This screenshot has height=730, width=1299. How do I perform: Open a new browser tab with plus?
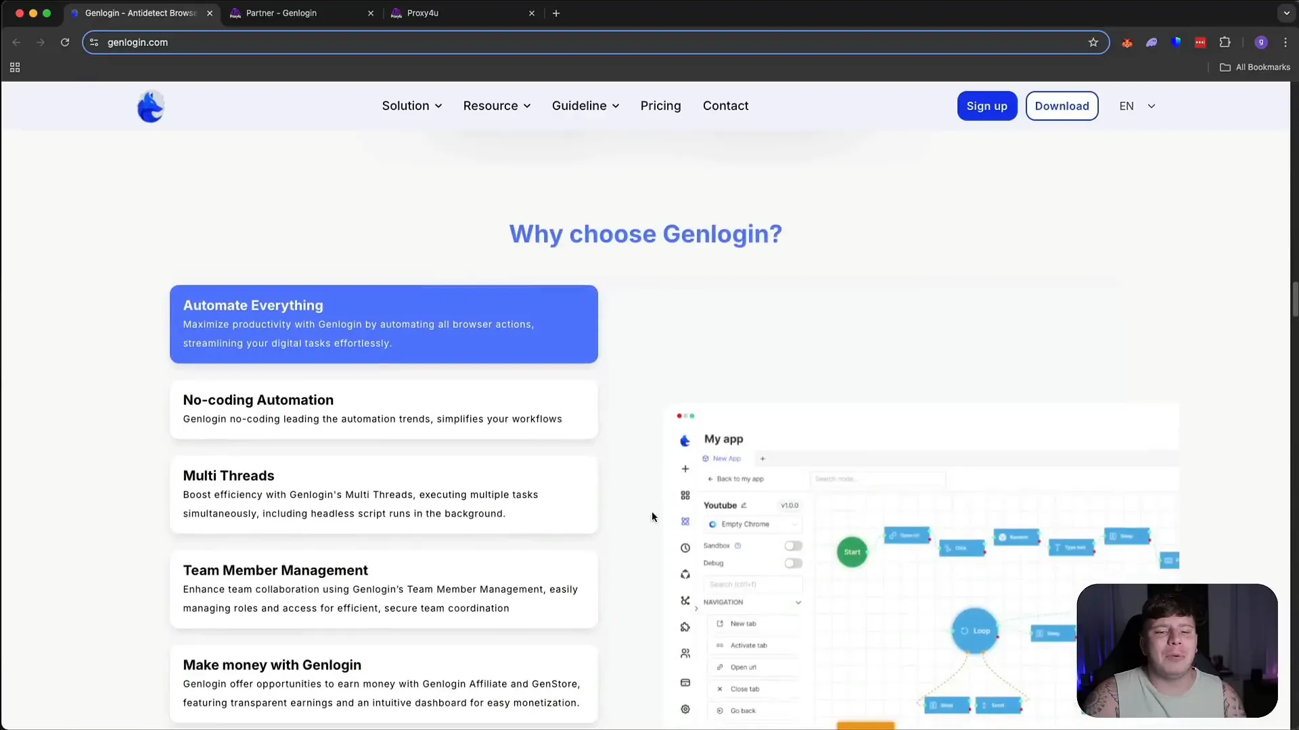coord(556,13)
